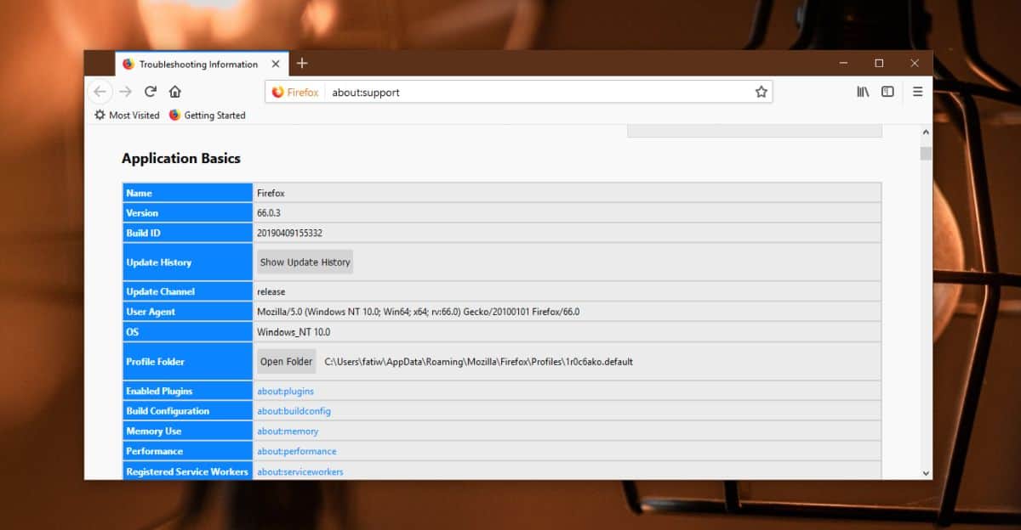
Task: Toggle the sidebar icon
Action: click(x=887, y=92)
